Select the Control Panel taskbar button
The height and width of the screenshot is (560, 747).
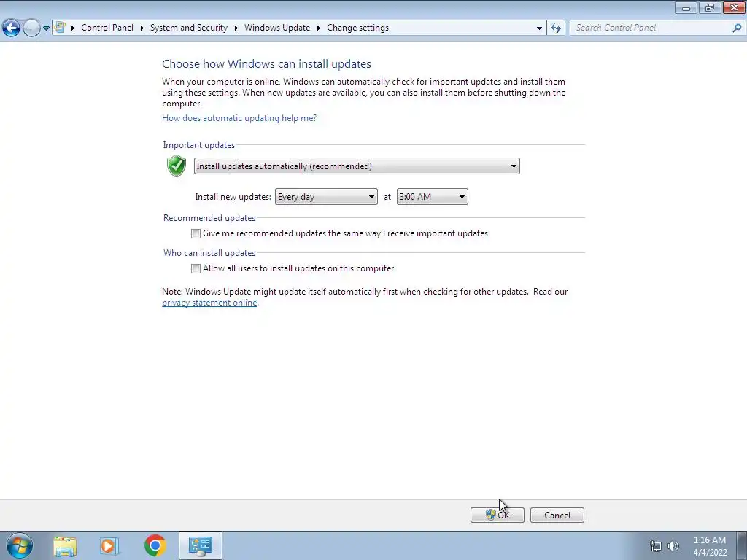[x=201, y=545]
